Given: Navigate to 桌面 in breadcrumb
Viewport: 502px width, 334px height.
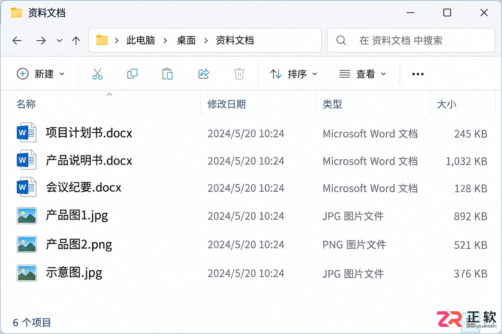Looking at the screenshot, I should point(186,40).
